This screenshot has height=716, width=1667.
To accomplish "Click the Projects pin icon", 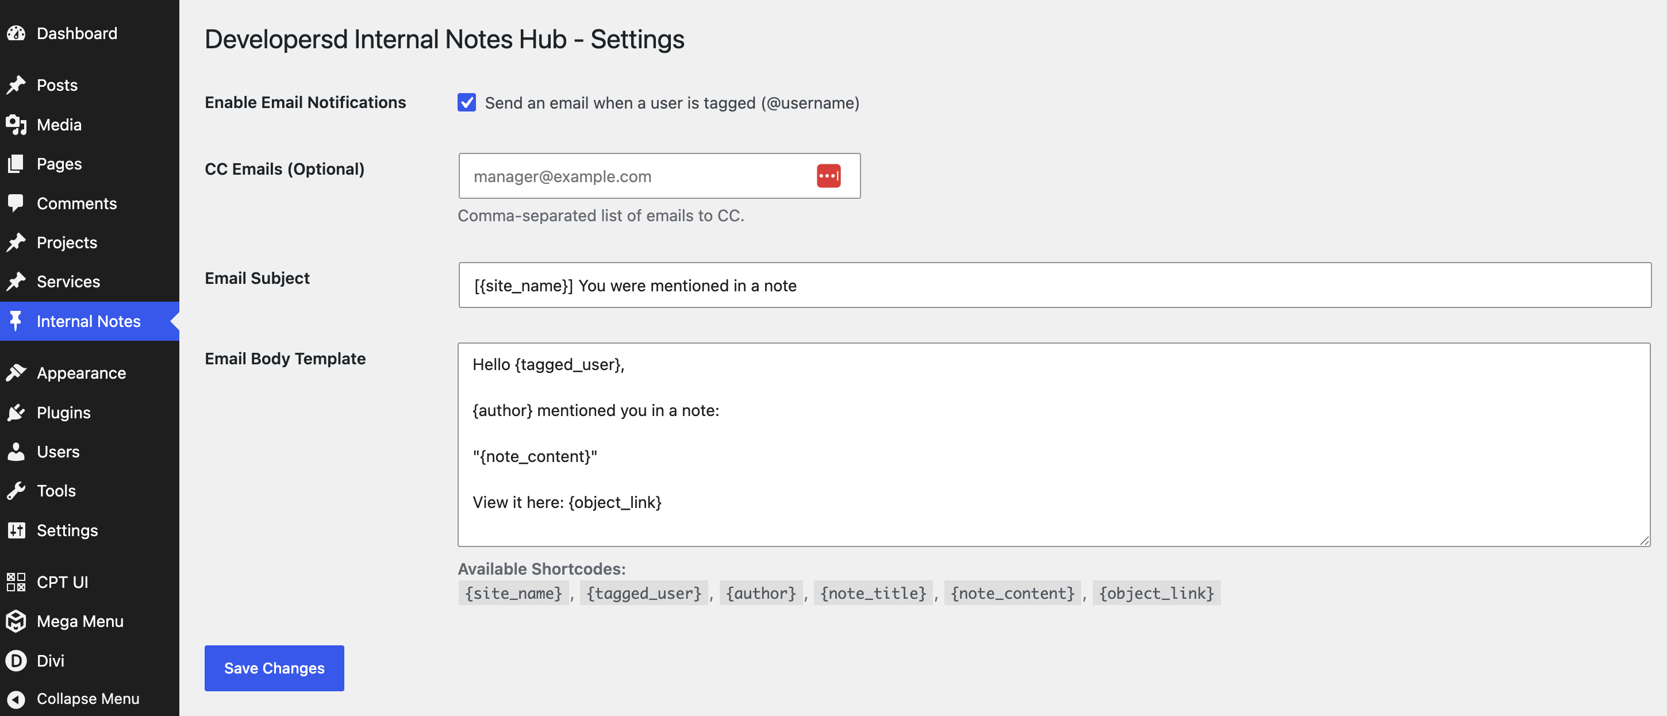I will (x=16, y=242).
